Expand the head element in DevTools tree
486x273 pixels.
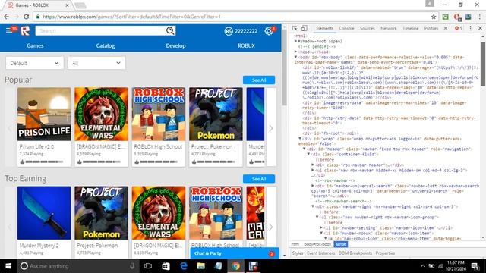295,52
